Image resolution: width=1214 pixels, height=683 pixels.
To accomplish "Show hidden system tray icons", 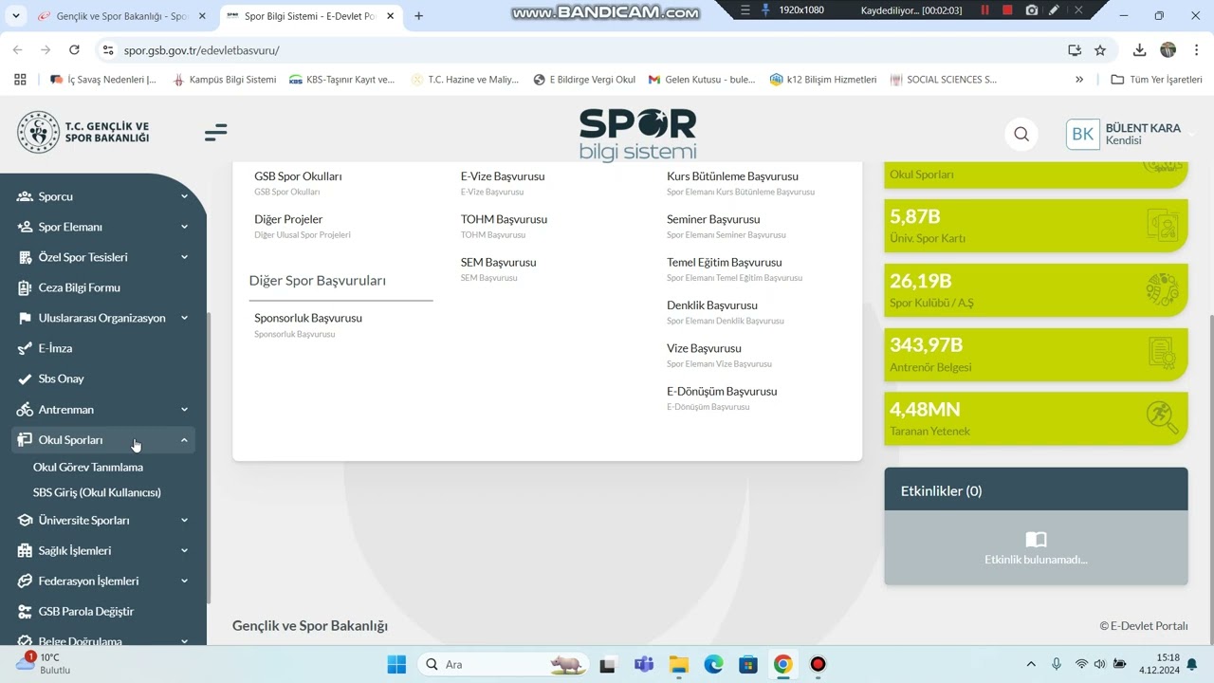I will (x=1031, y=664).
